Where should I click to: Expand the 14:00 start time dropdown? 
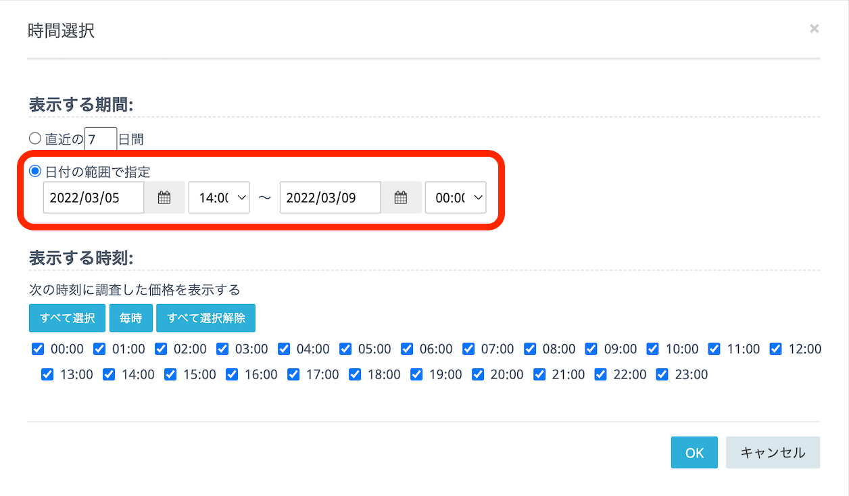(x=219, y=198)
